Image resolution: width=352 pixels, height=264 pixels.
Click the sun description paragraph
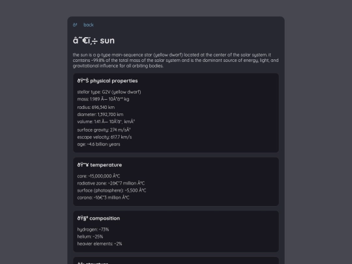175,61
